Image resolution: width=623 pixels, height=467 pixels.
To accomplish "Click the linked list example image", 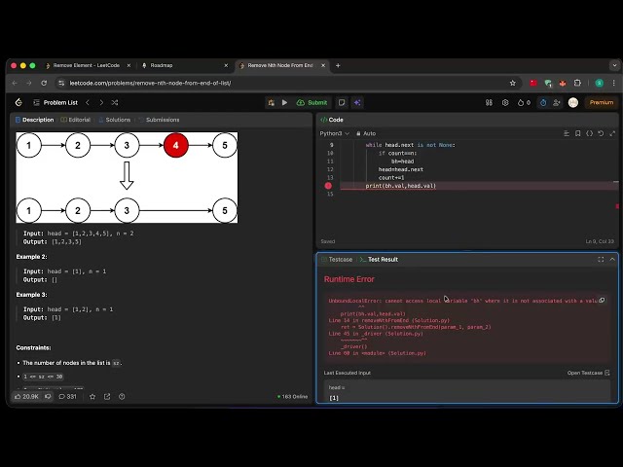I will (127, 177).
